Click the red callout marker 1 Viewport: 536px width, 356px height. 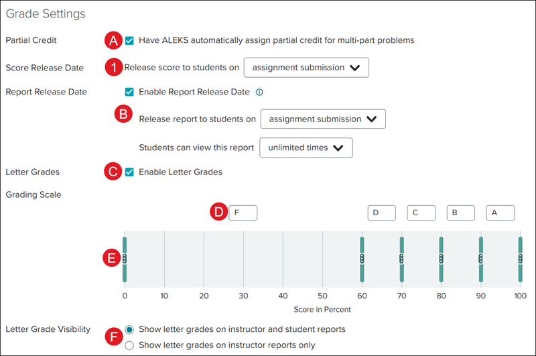tap(115, 67)
